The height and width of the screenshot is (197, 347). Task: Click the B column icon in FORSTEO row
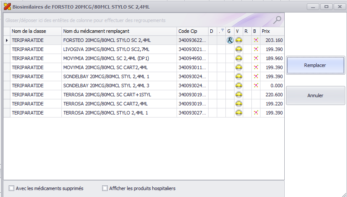click(x=256, y=40)
